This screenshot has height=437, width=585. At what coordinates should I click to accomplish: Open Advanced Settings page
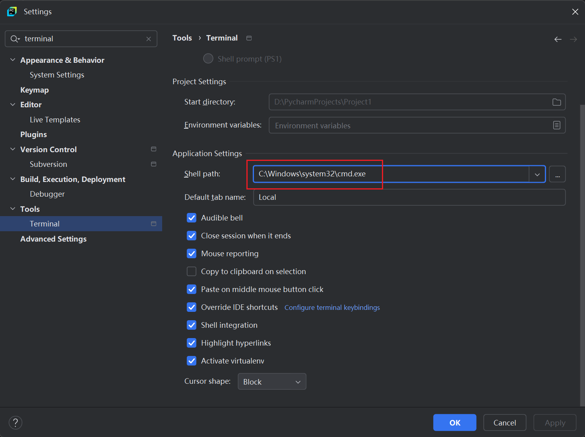(x=53, y=239)
